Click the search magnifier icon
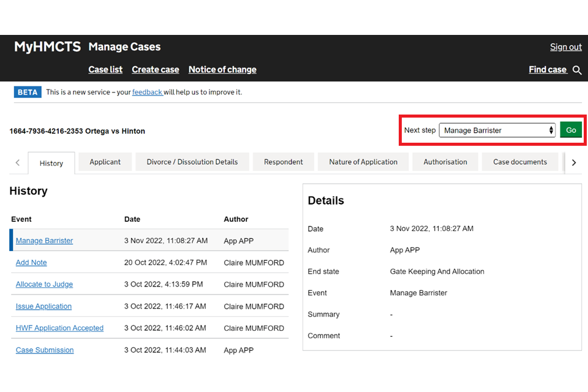588x392 pixels. pyautogui.click(x=577, y=70)
